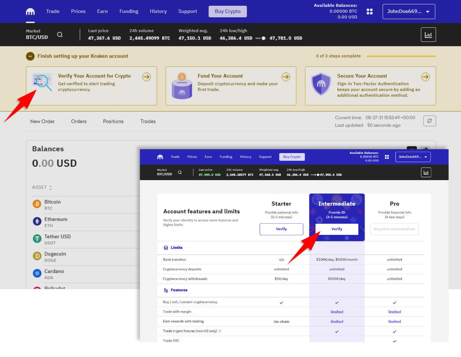Viewport: 461px width, 357px height.
Task: Click Buy Crypto button in overlay window
Action: pyautogui.click(x=292, y=157)
